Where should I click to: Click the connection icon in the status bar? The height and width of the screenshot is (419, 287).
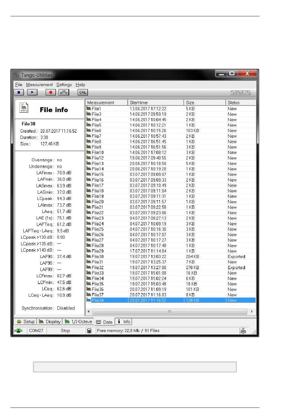[18, 331]
